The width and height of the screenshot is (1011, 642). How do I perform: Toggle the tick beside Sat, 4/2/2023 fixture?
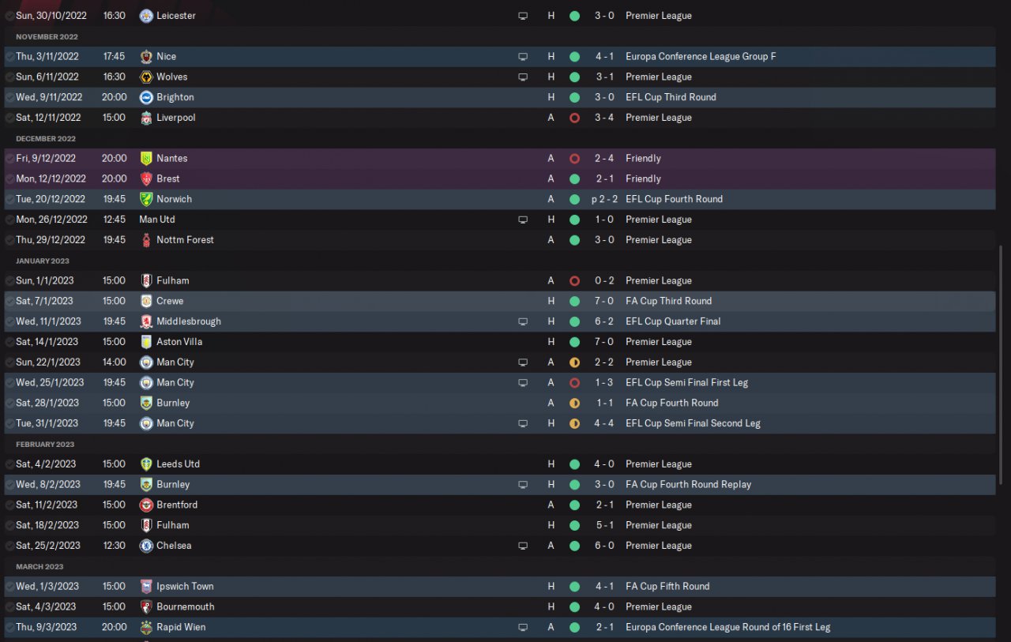(9, 464)
